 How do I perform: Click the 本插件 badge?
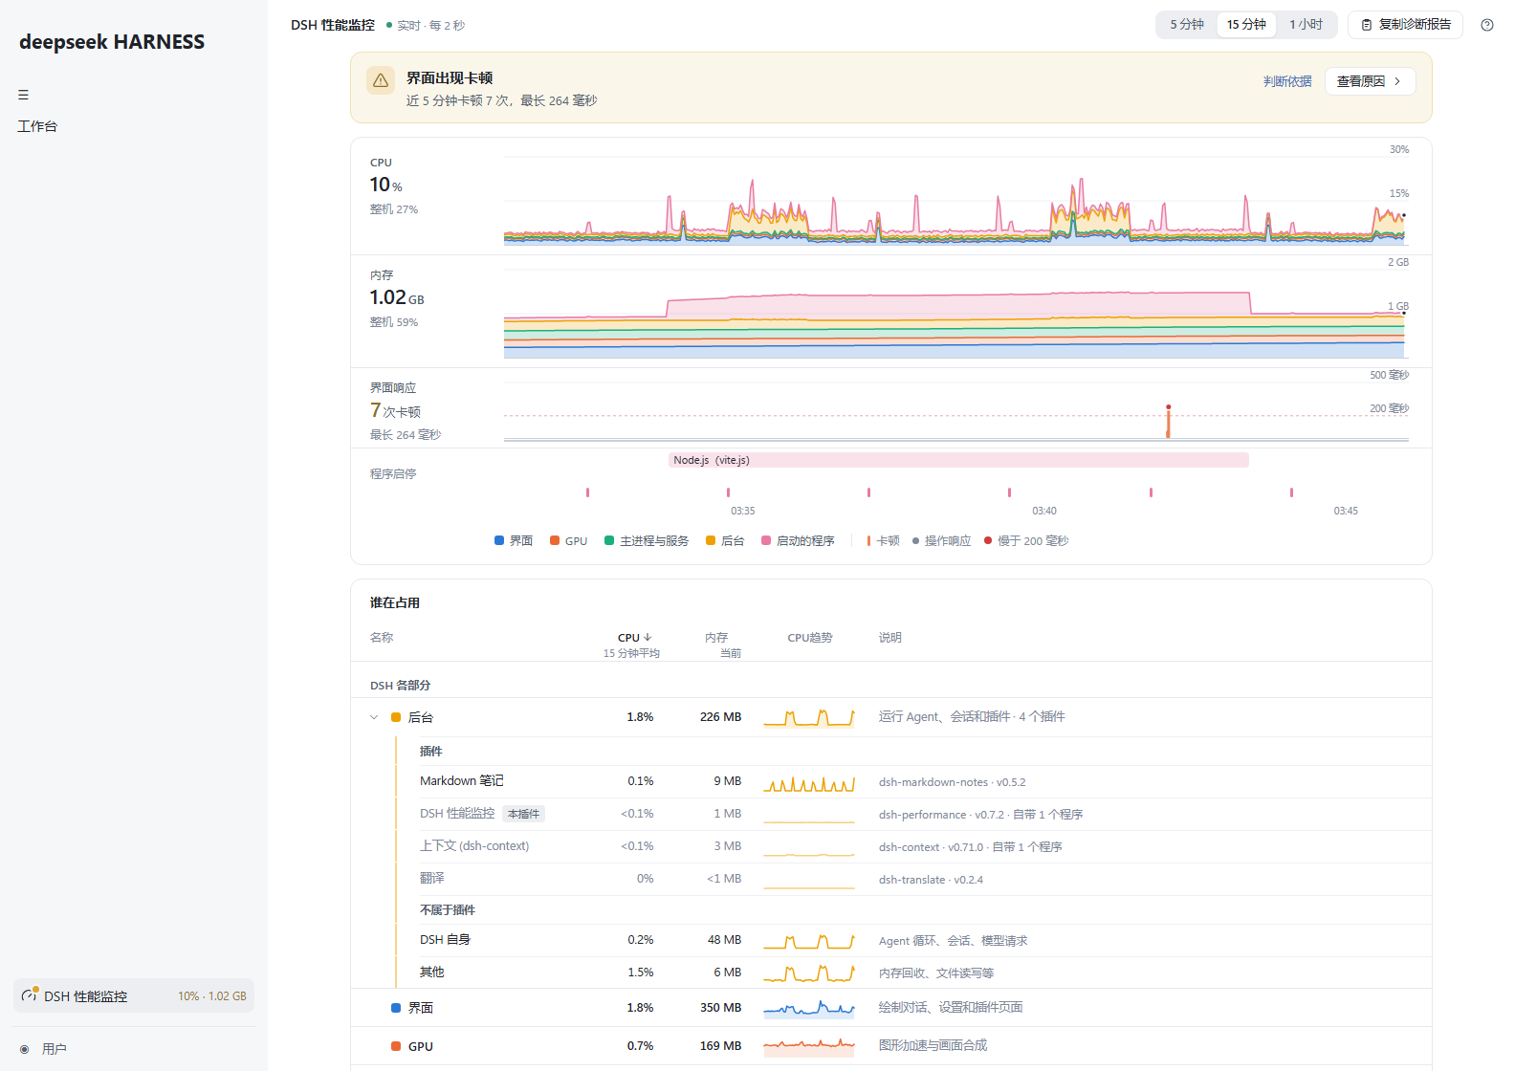(x=523, y=814)
